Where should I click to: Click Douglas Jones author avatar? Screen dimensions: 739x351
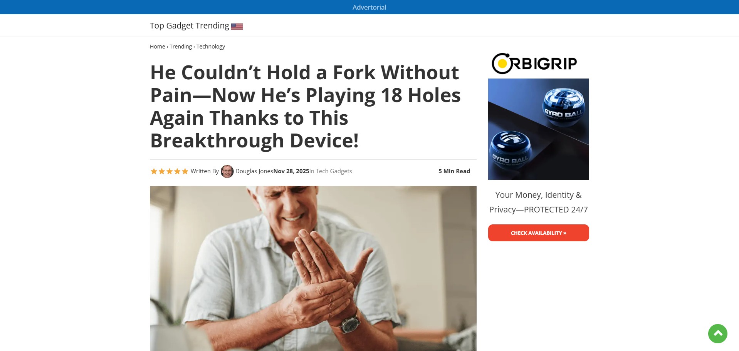coord(227,171)
